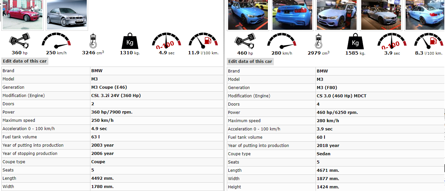This screenshot has width=445, height=191.
Task: Click the 0-100 acceleration gauge above 4.9 sec
Action: (167, 41)
